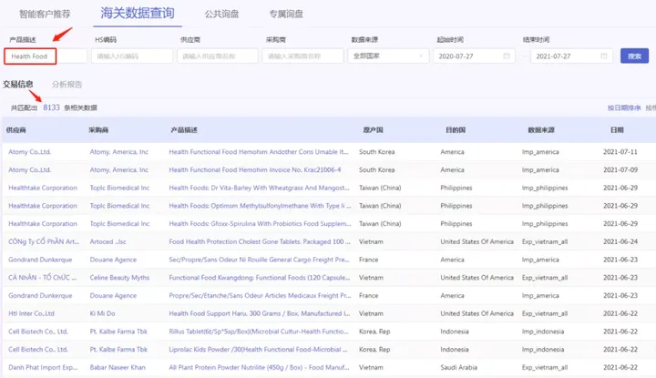Screen dimensions: 656x378
Task: Open the 专属询盘 tab
Action: point(286,14)
